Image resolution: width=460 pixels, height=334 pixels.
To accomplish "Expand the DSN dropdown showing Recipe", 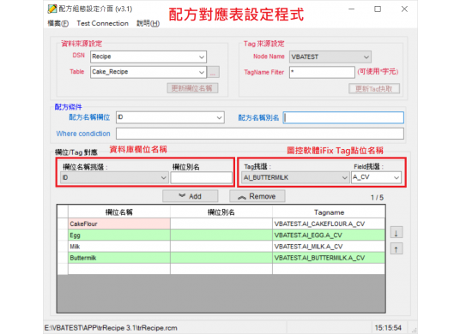I will coord(202,57).
